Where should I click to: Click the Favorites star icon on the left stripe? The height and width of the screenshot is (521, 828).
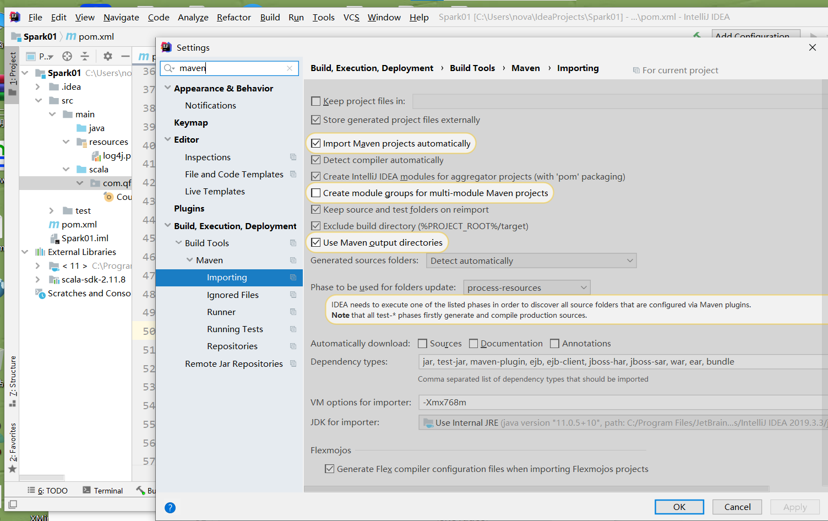click(x=13, y=469)
